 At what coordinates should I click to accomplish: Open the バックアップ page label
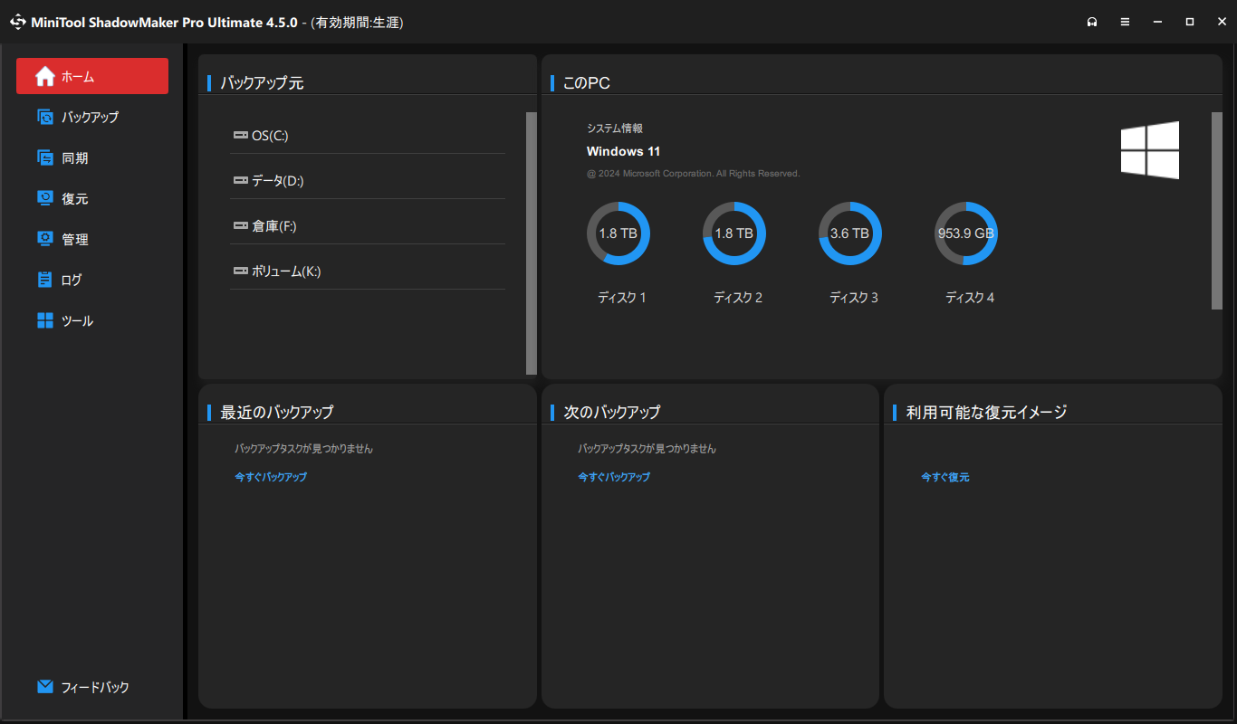(x=91, y=118)
